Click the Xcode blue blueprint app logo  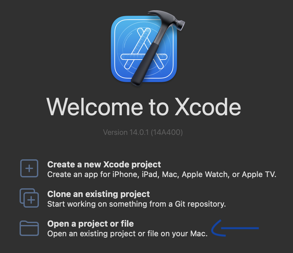[144, 49]
